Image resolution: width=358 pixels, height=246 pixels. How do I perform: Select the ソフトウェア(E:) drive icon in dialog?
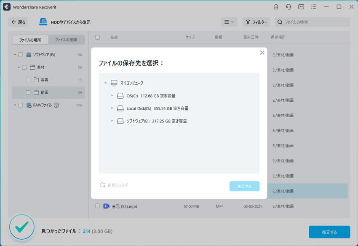tap(120, 121)
